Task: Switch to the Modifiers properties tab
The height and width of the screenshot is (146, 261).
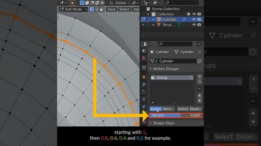Action: 144,85
